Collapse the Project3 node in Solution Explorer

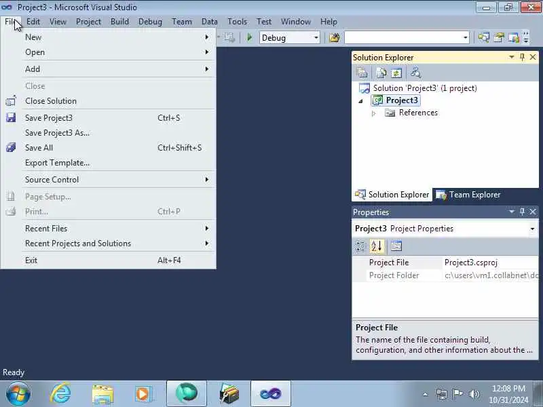click(360, 100)
